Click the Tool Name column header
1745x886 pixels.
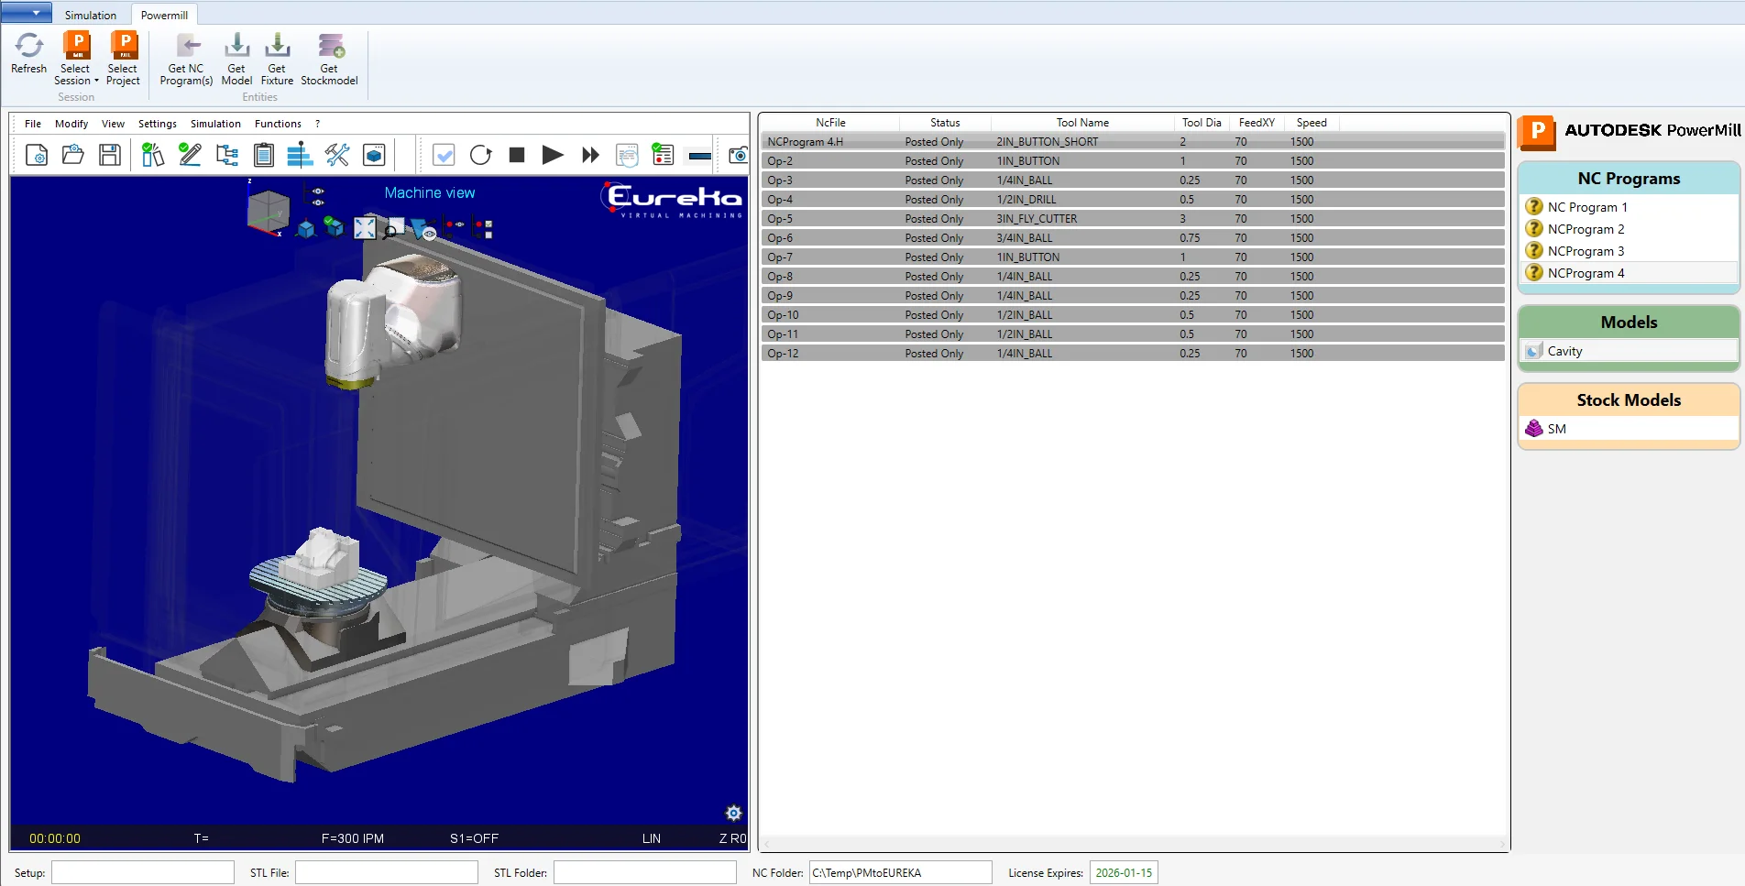pos(1082,123)
